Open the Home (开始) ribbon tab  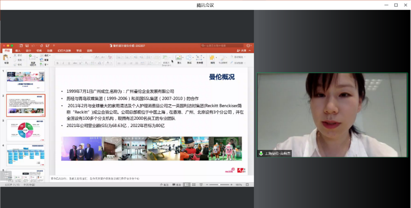(x=7, y=51)
